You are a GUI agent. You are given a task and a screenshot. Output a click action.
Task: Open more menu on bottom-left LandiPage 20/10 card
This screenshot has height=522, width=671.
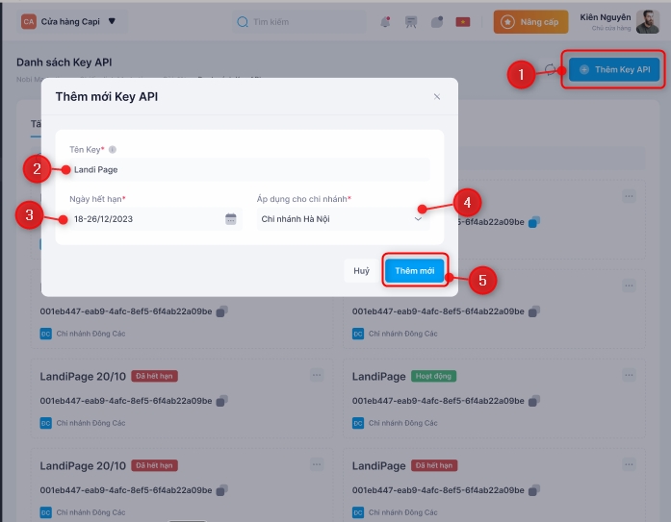click(x=317, y=464)
